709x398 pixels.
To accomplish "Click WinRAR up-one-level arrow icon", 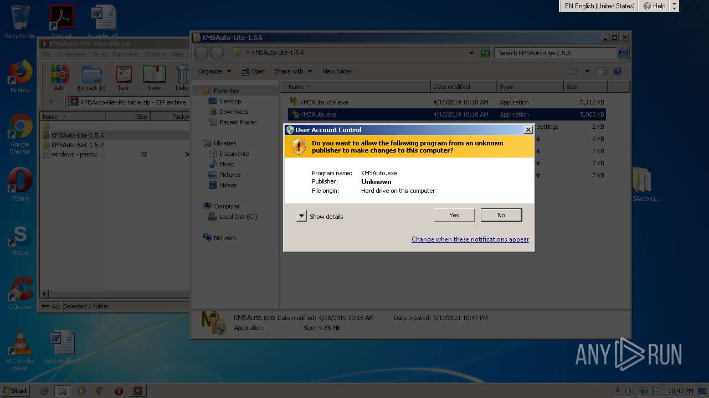I will [x=51, y=102].
